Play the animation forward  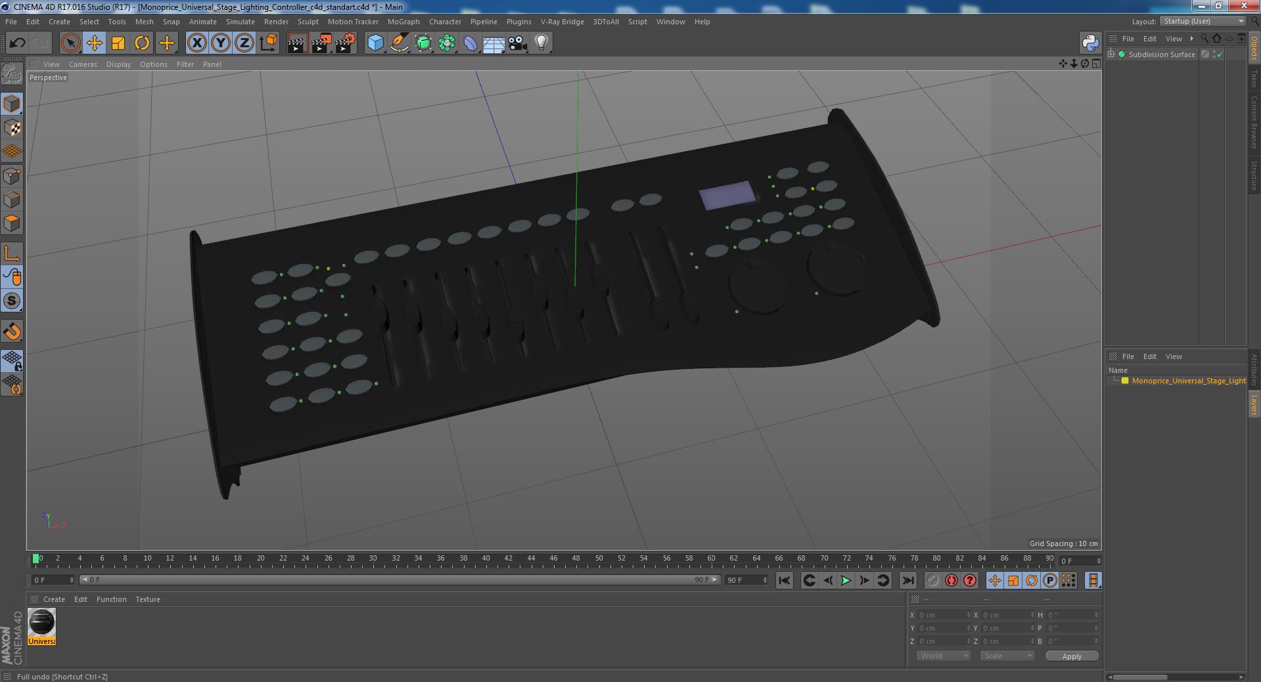click(x=846, y=580)
